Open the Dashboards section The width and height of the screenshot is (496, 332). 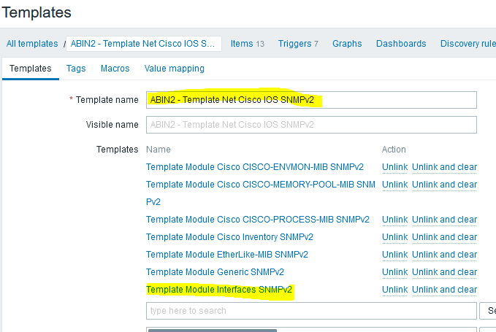(x=401, y=44)
